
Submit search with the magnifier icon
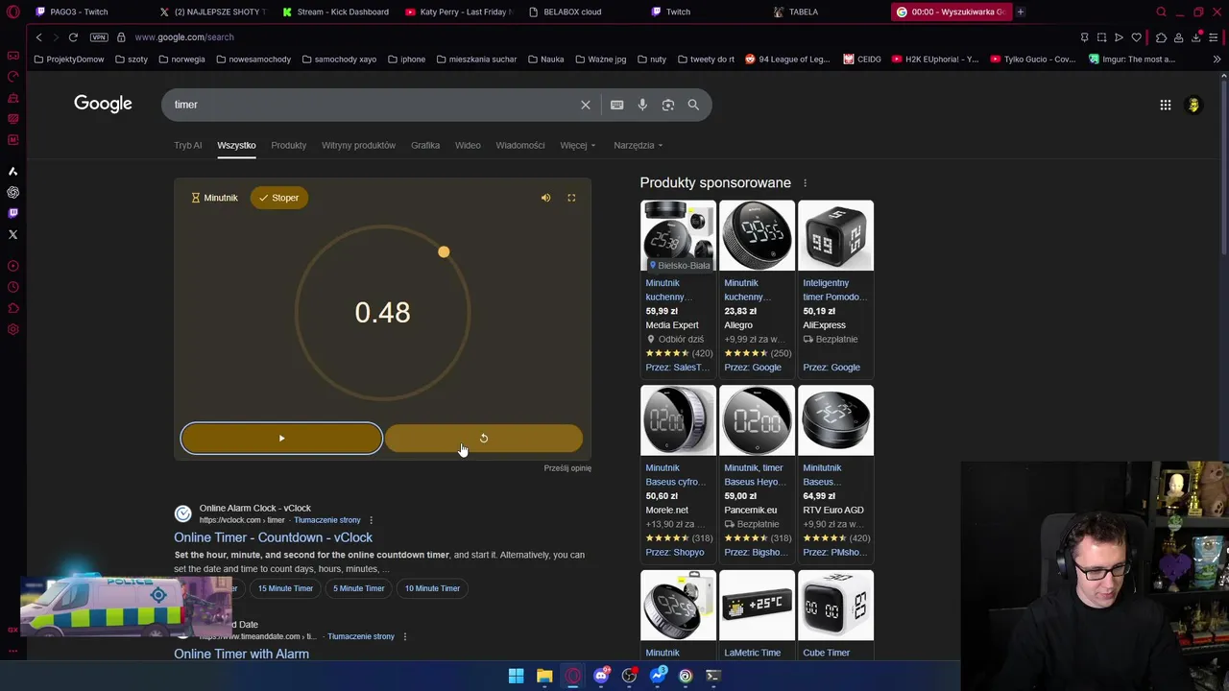693,105
